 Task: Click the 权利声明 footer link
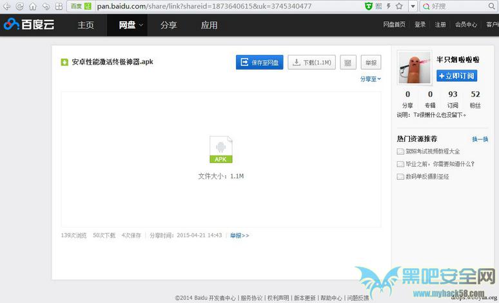click(x=278, y=298)
